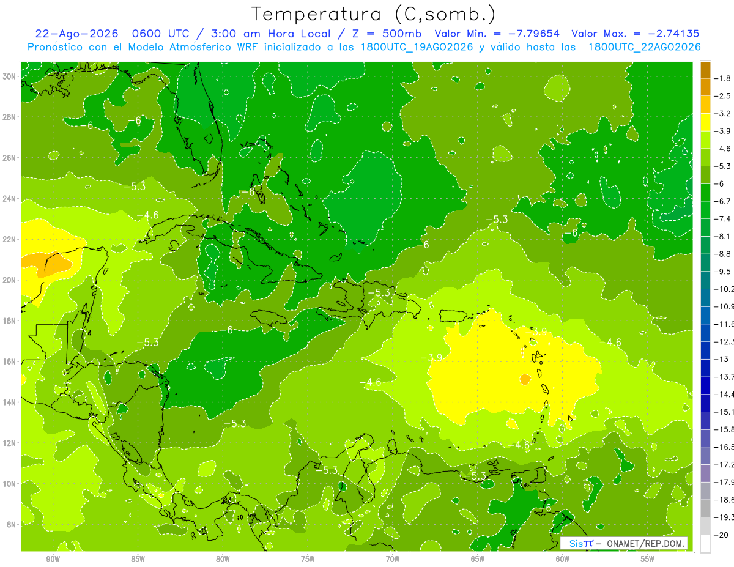Click the 'Valor Min. = -7.79654' readout
This screenshot has width=734, height=567.
click(498, 34)
